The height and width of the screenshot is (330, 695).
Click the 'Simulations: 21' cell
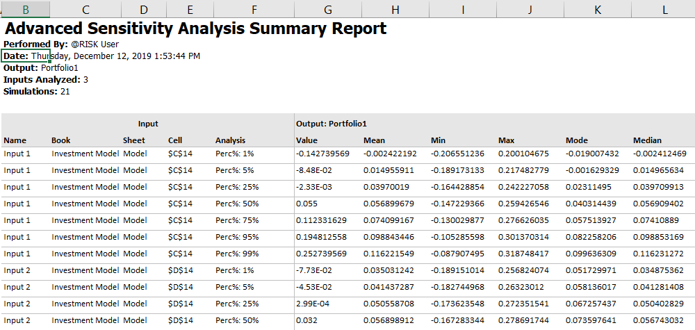[36, 92]
